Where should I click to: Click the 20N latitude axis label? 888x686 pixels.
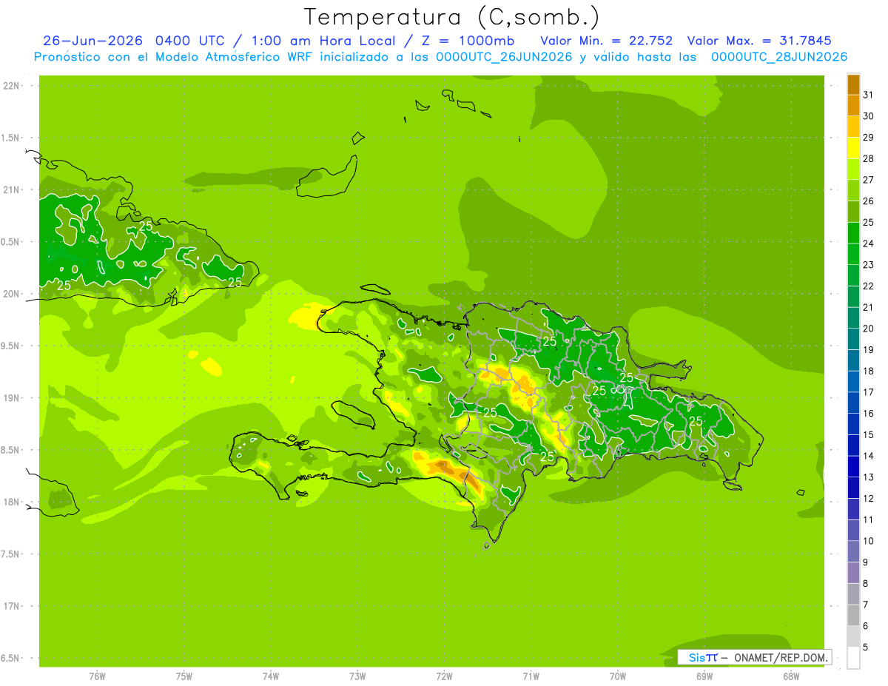tap(10, 294)
